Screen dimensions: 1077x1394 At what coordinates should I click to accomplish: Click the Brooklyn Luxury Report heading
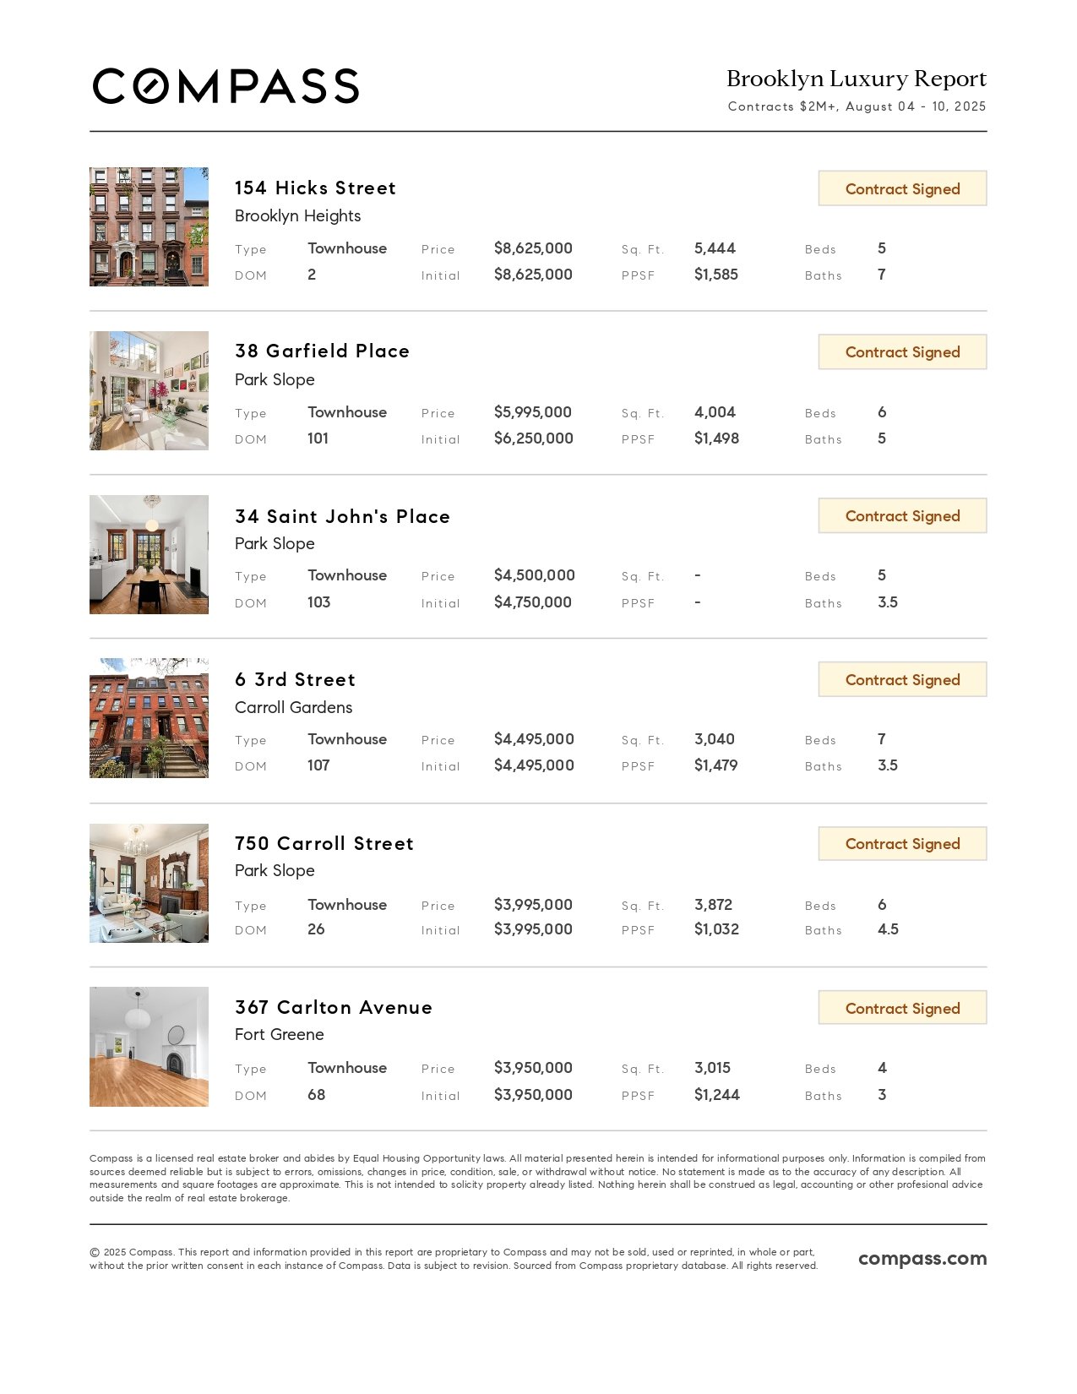point(857,79)
